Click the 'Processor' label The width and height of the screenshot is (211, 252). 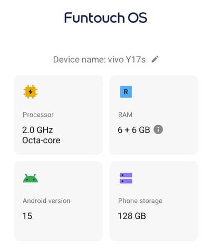click(38, 115)
